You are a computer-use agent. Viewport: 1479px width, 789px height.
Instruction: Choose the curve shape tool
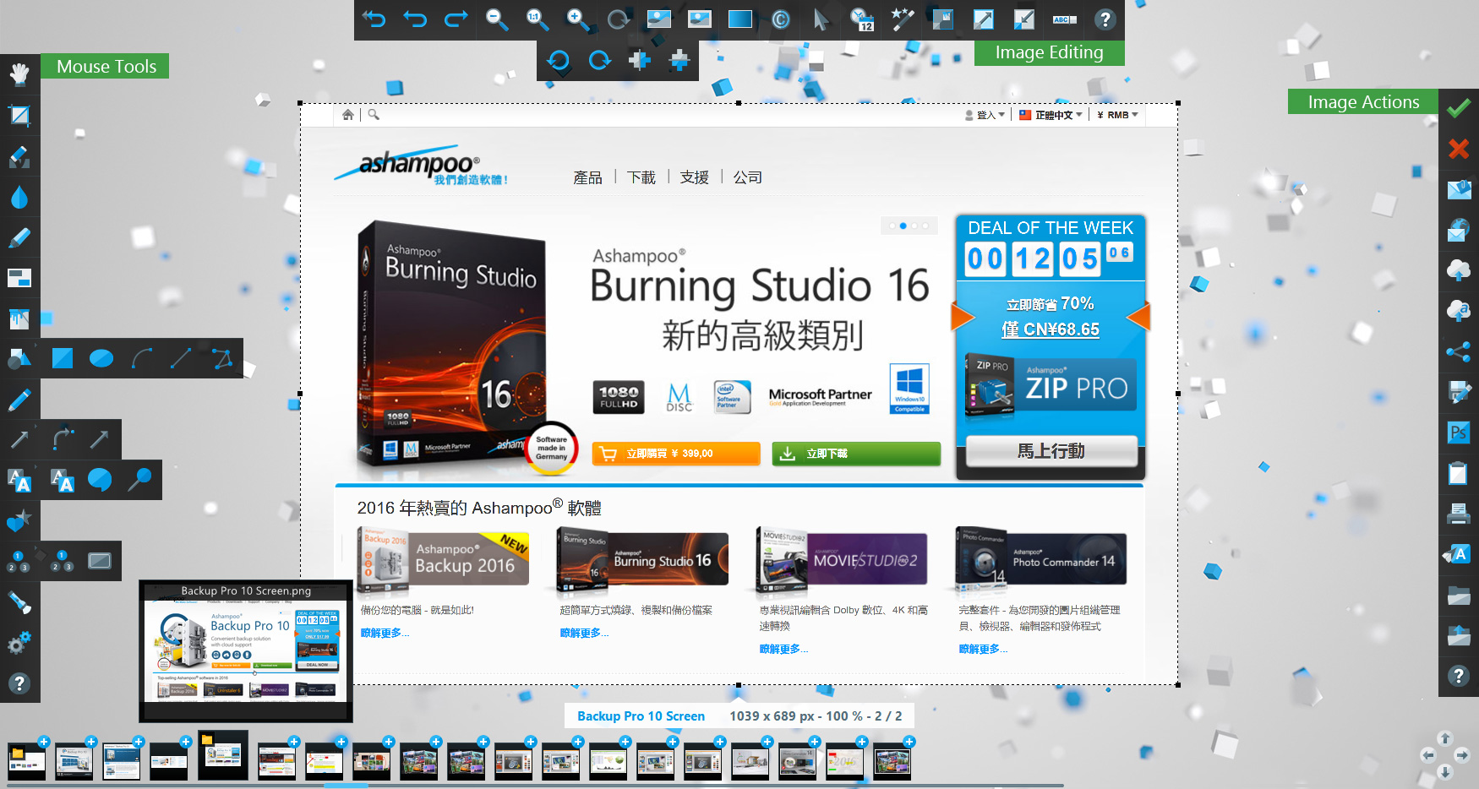142,358
